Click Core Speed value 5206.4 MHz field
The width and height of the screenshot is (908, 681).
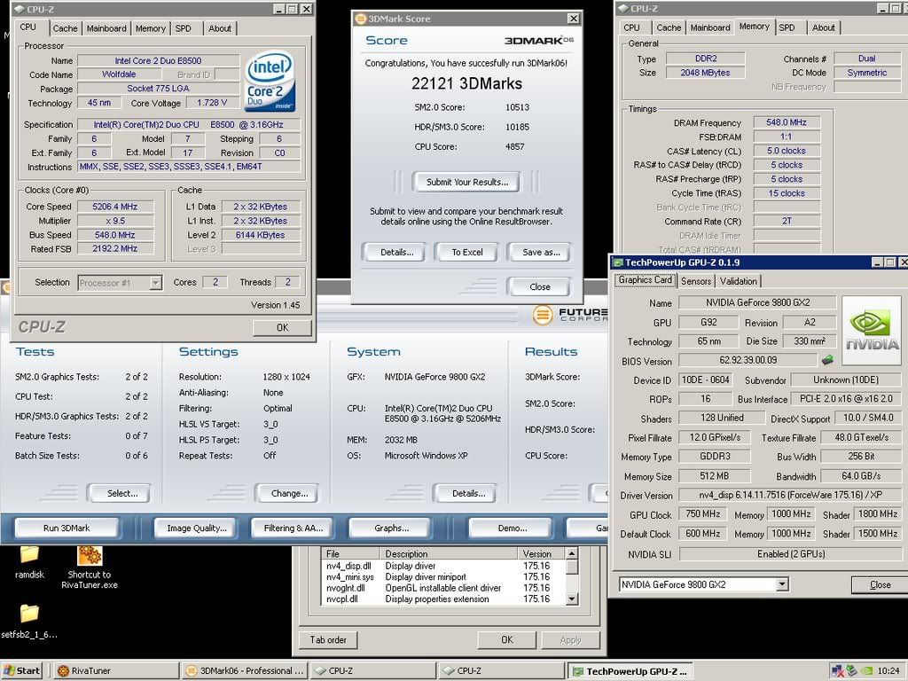pyautogui.click(x=115, y=207)
